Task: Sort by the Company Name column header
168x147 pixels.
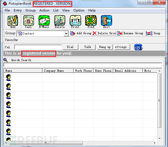Action: click(x=58, y=71)
